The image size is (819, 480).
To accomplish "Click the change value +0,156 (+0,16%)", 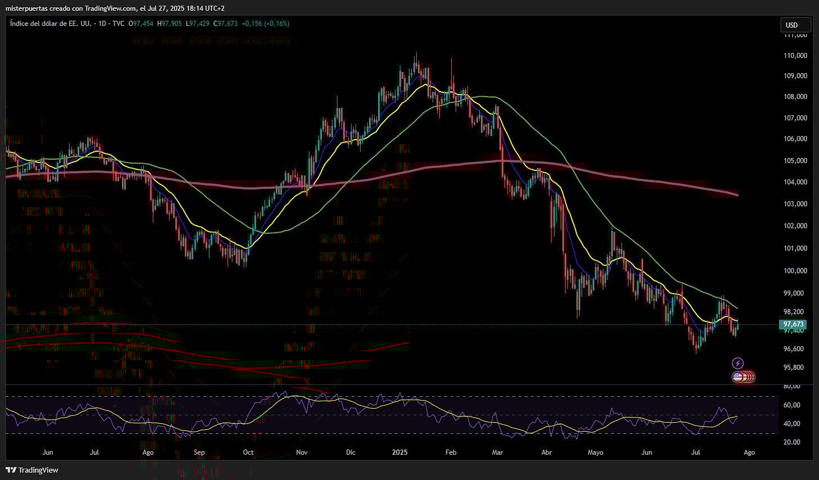I will 265,24.
